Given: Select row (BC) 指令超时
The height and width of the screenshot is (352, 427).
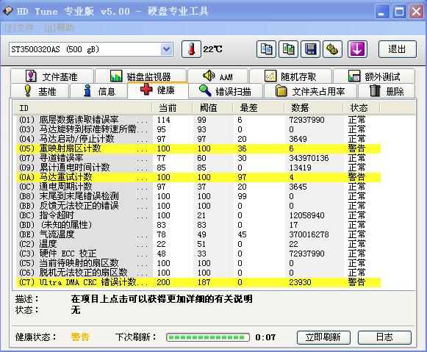Looking at the screenshot, I should tap(198, 215).
